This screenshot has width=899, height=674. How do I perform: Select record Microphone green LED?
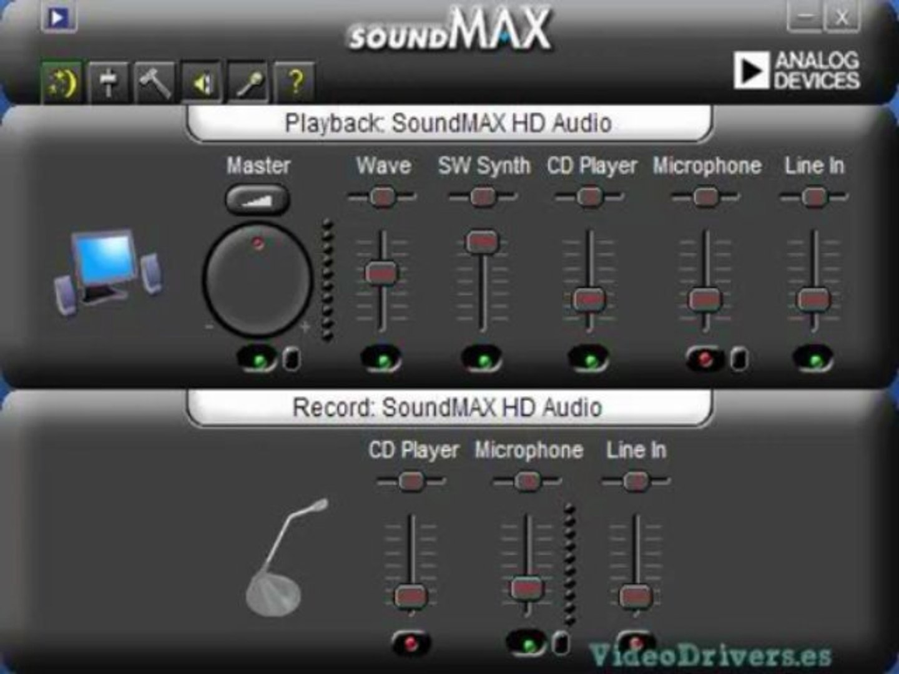point(526,643)
